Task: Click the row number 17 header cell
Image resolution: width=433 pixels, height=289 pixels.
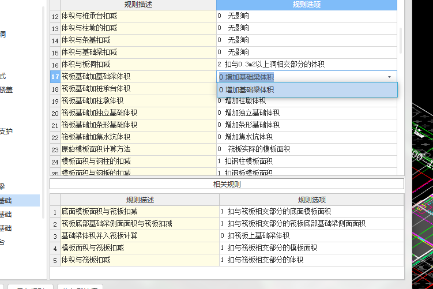Action: [x=55, y=77]
